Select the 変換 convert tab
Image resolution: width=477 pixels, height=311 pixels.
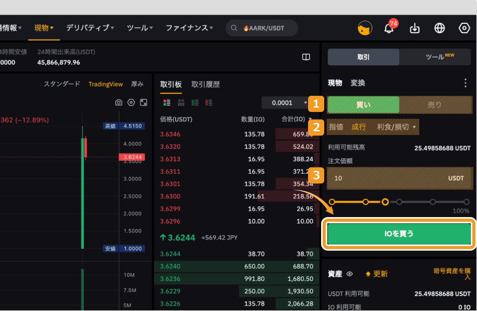pos(358,83)
